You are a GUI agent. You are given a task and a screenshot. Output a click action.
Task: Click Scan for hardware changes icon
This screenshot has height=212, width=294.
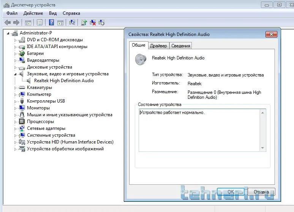coord(72,23)
